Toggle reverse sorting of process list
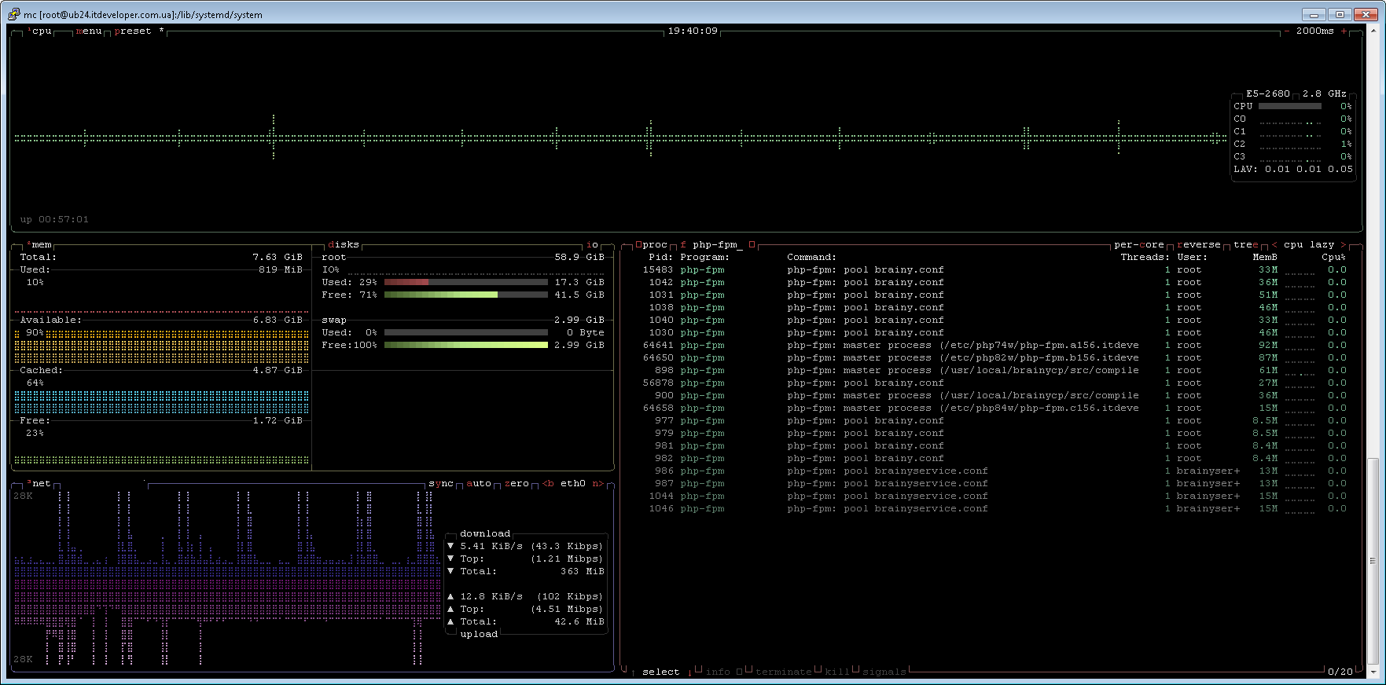 1198,245
